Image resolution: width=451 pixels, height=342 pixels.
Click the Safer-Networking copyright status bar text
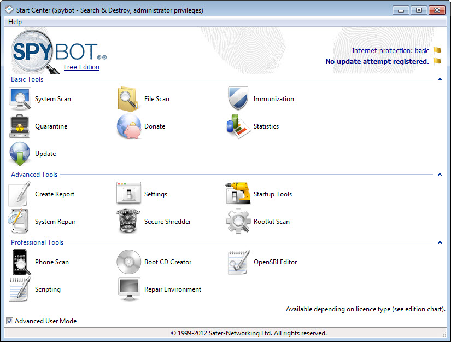249,333
